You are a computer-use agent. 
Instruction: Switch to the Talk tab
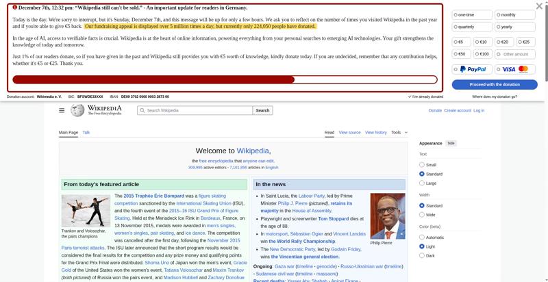click(86, 132)
